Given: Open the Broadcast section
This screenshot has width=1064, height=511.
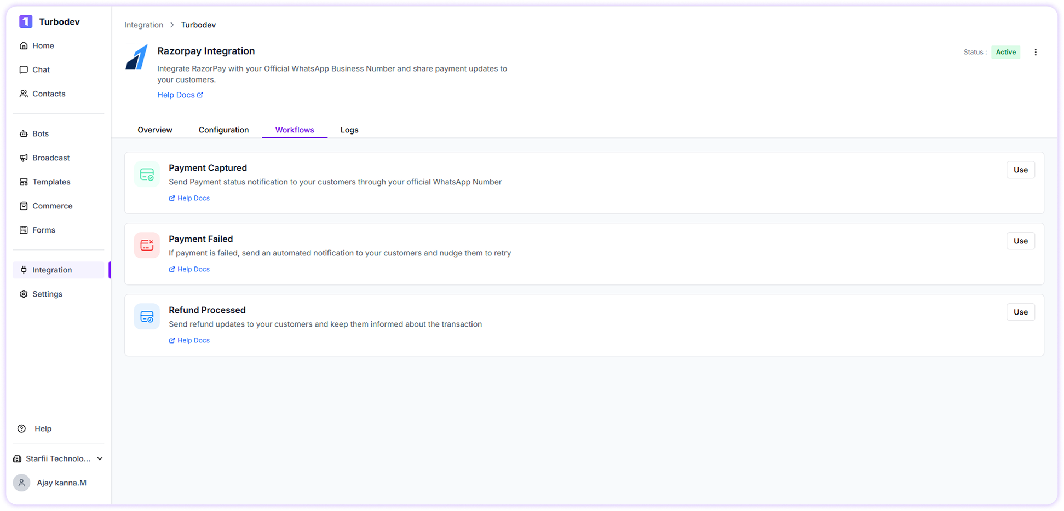Looking at the screenshot, I should (x=24, y=158).
